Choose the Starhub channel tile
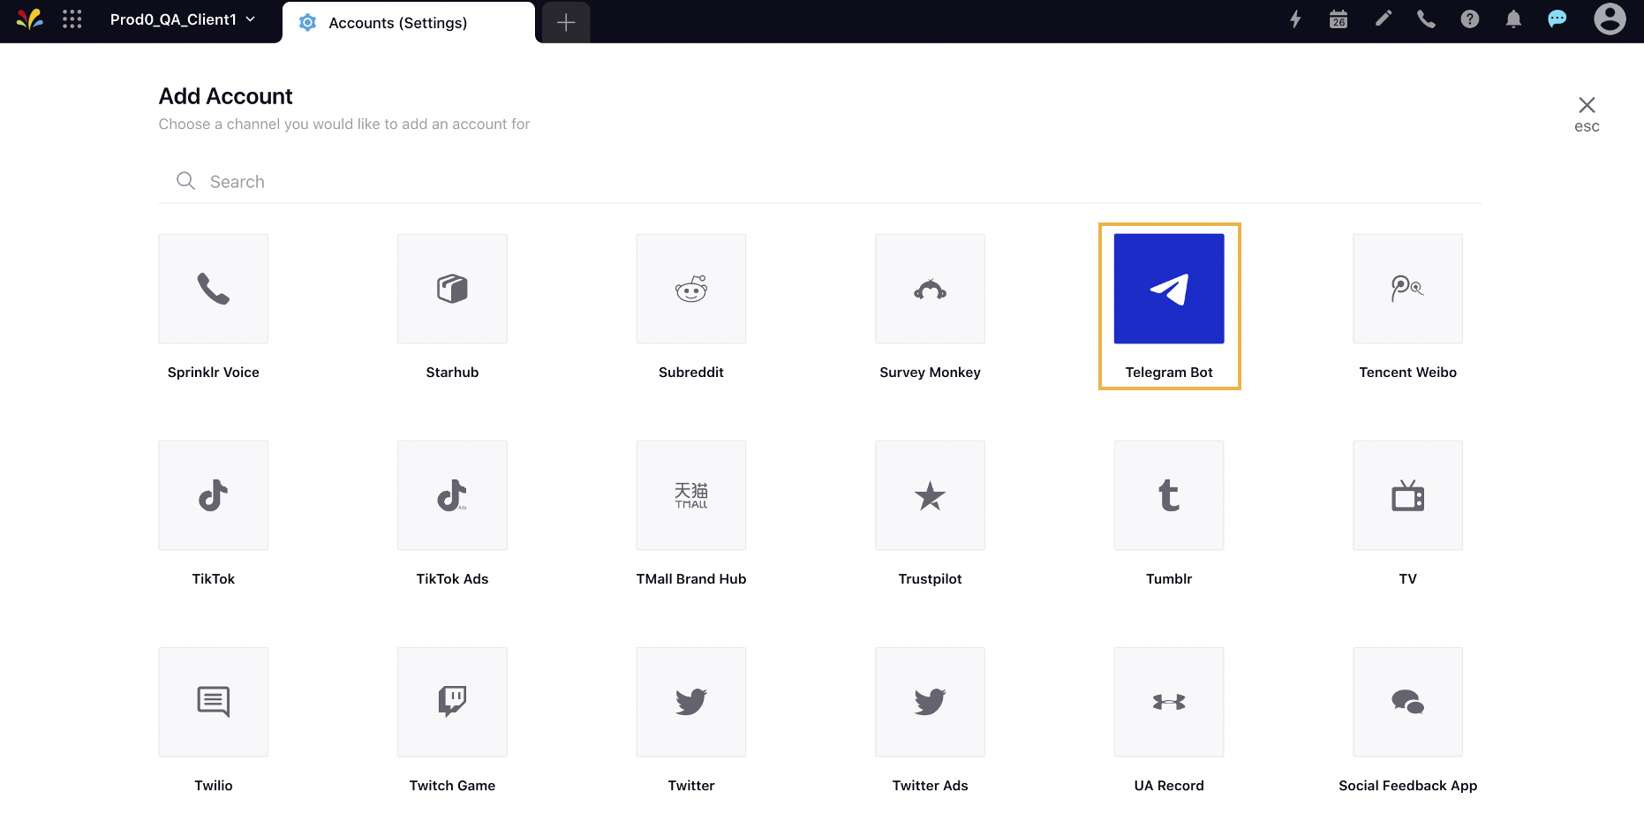Viewport: 1644px width, 814px height. pyautogui.click(x=452, y=289)
